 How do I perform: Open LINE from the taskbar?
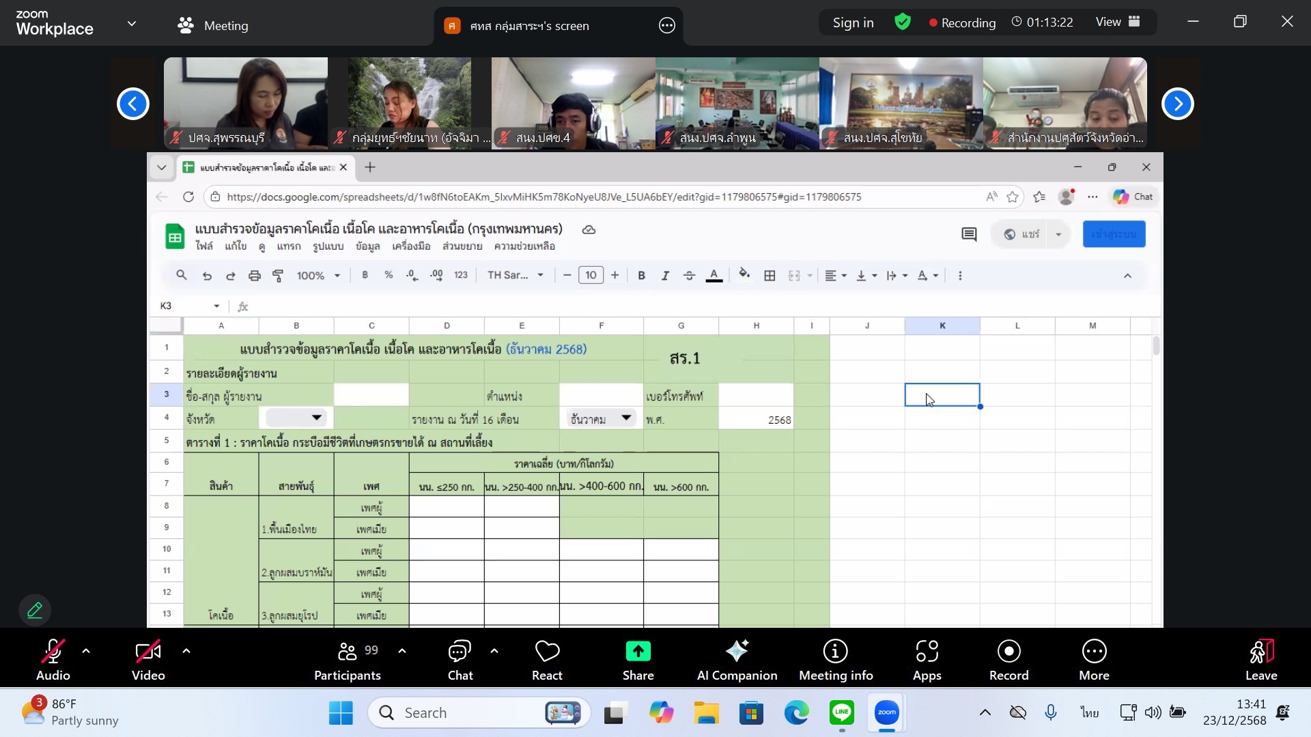pos(842,713)
